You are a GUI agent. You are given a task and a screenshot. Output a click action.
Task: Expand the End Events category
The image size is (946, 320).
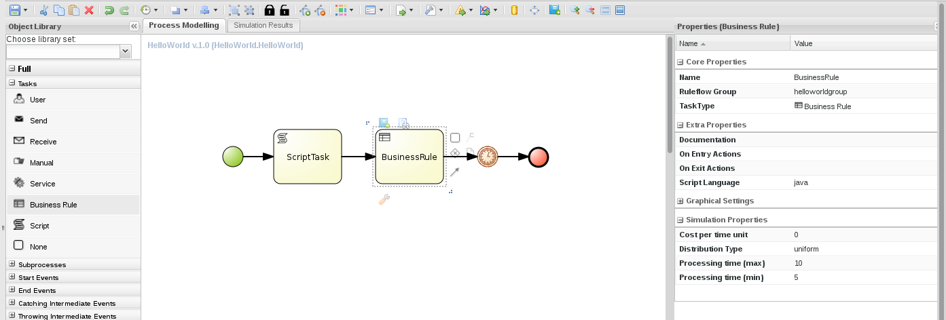tap(12, 290)
